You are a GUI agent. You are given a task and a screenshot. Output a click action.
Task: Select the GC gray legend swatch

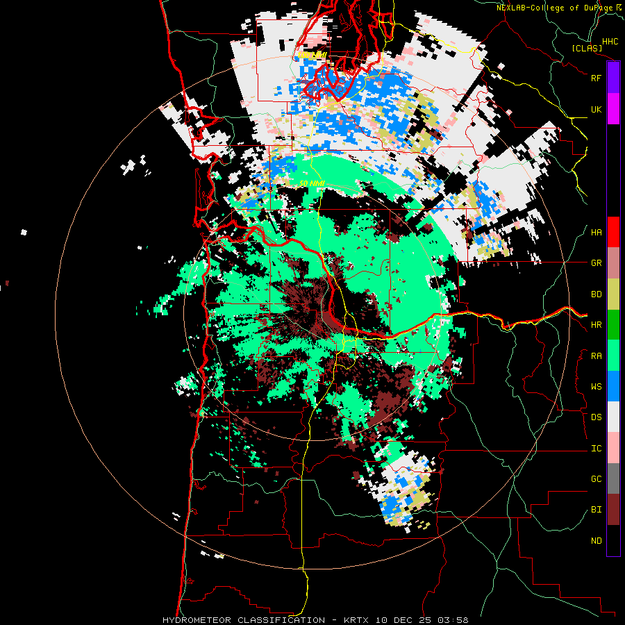click(x=613, y=478)
